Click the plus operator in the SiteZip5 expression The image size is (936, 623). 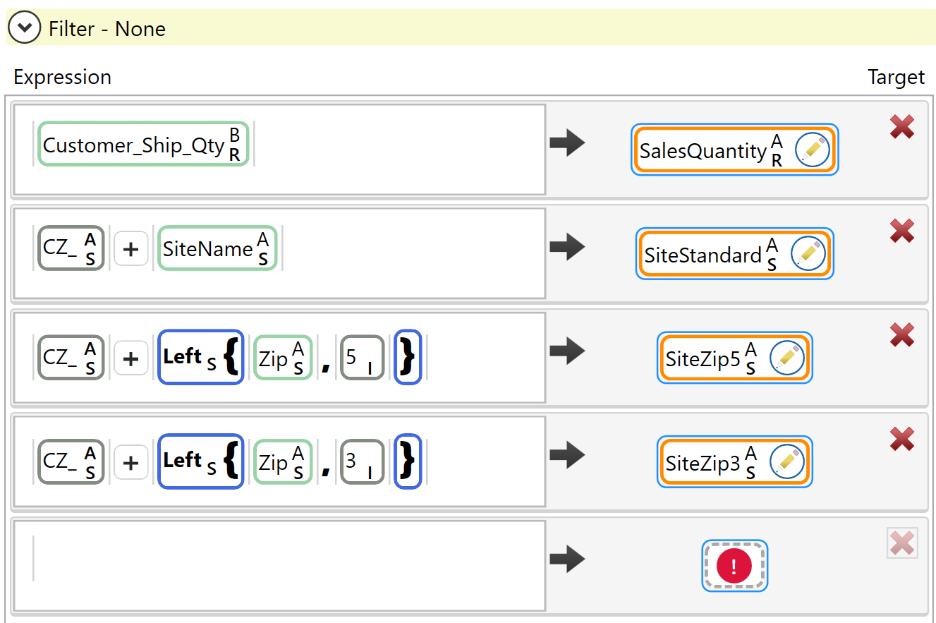coord(131,358)
